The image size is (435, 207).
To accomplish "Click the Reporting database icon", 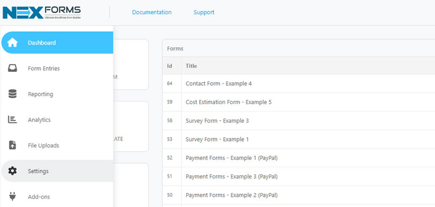I will [12, 94].
